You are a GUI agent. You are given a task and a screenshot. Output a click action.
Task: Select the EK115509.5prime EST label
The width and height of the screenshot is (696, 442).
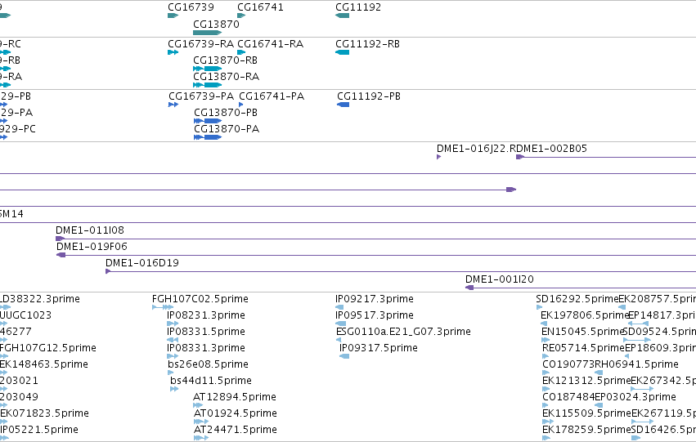click(586, 413)
